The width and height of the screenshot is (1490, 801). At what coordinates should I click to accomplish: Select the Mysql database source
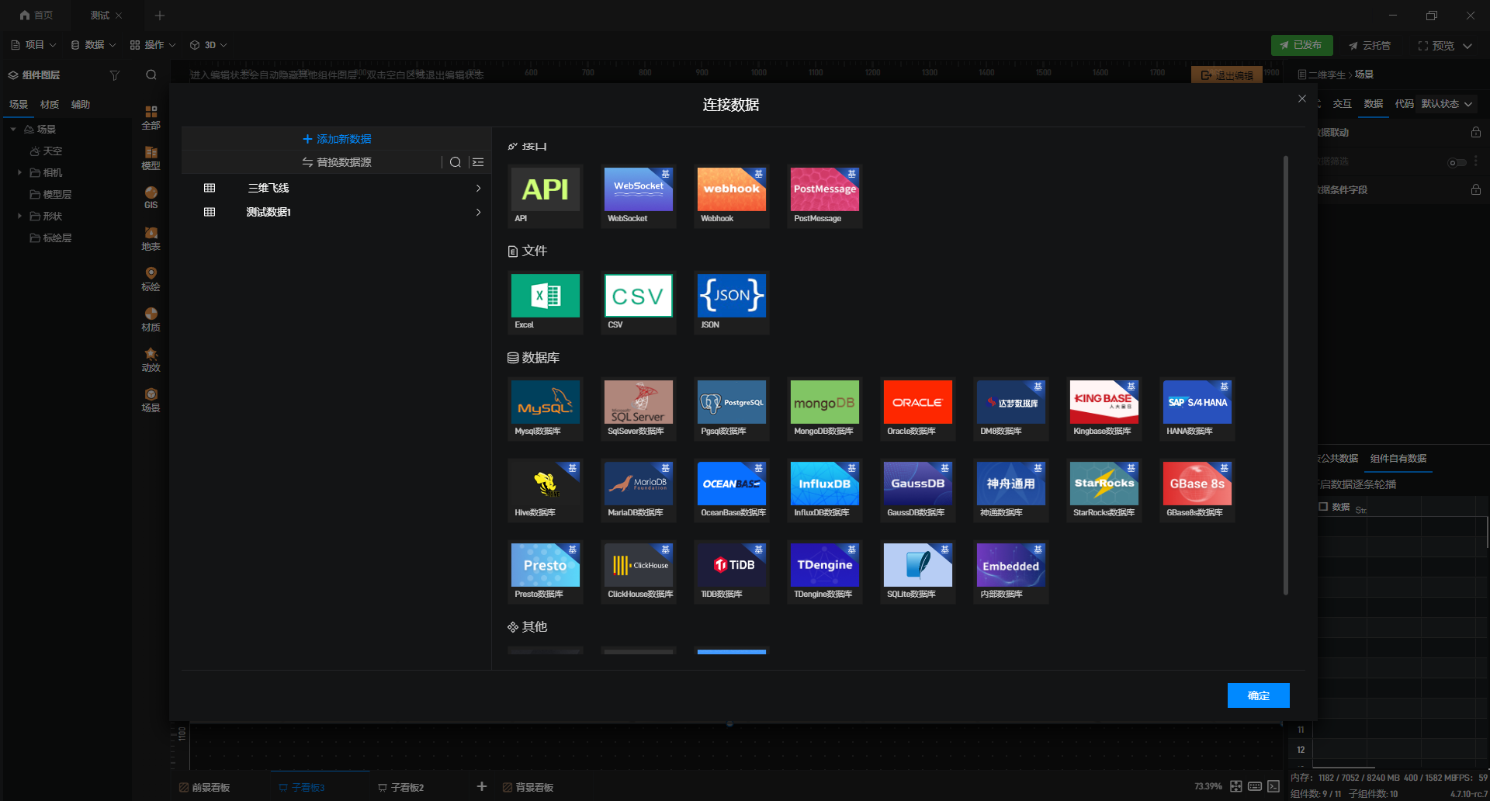pos(546,409)
